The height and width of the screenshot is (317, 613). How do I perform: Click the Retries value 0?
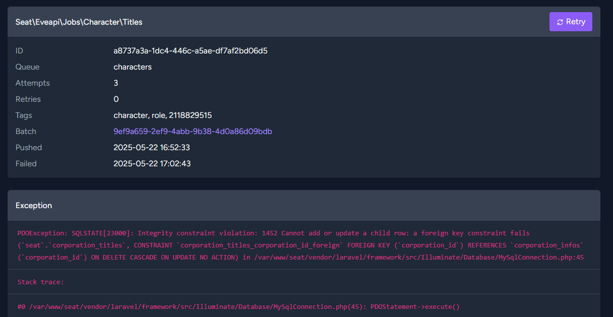click(116, 99)
